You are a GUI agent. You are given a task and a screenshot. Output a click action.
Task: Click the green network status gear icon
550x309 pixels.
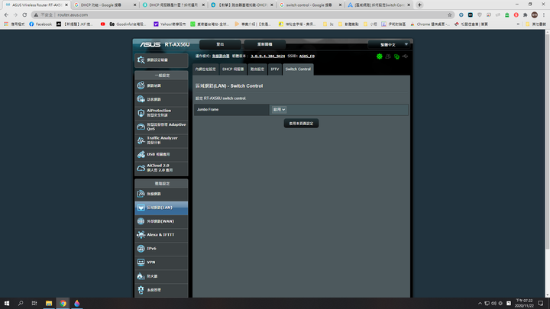[x=379, y=56]
